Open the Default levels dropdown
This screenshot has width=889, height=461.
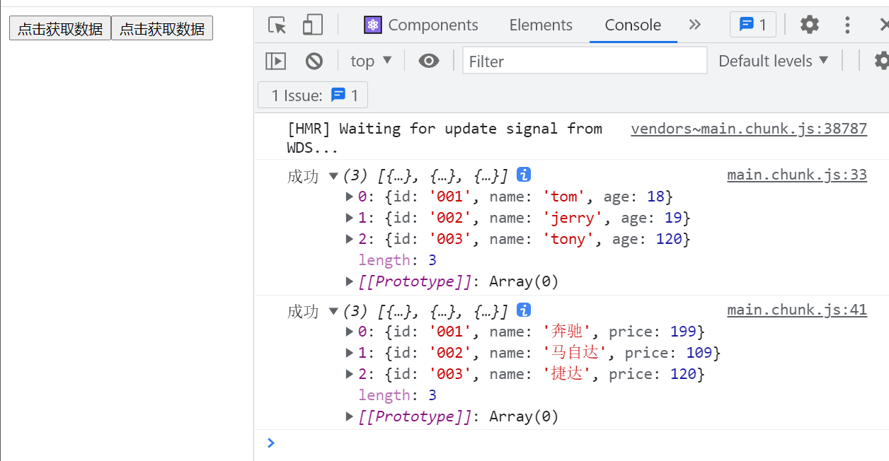click(x=773, y=62)
